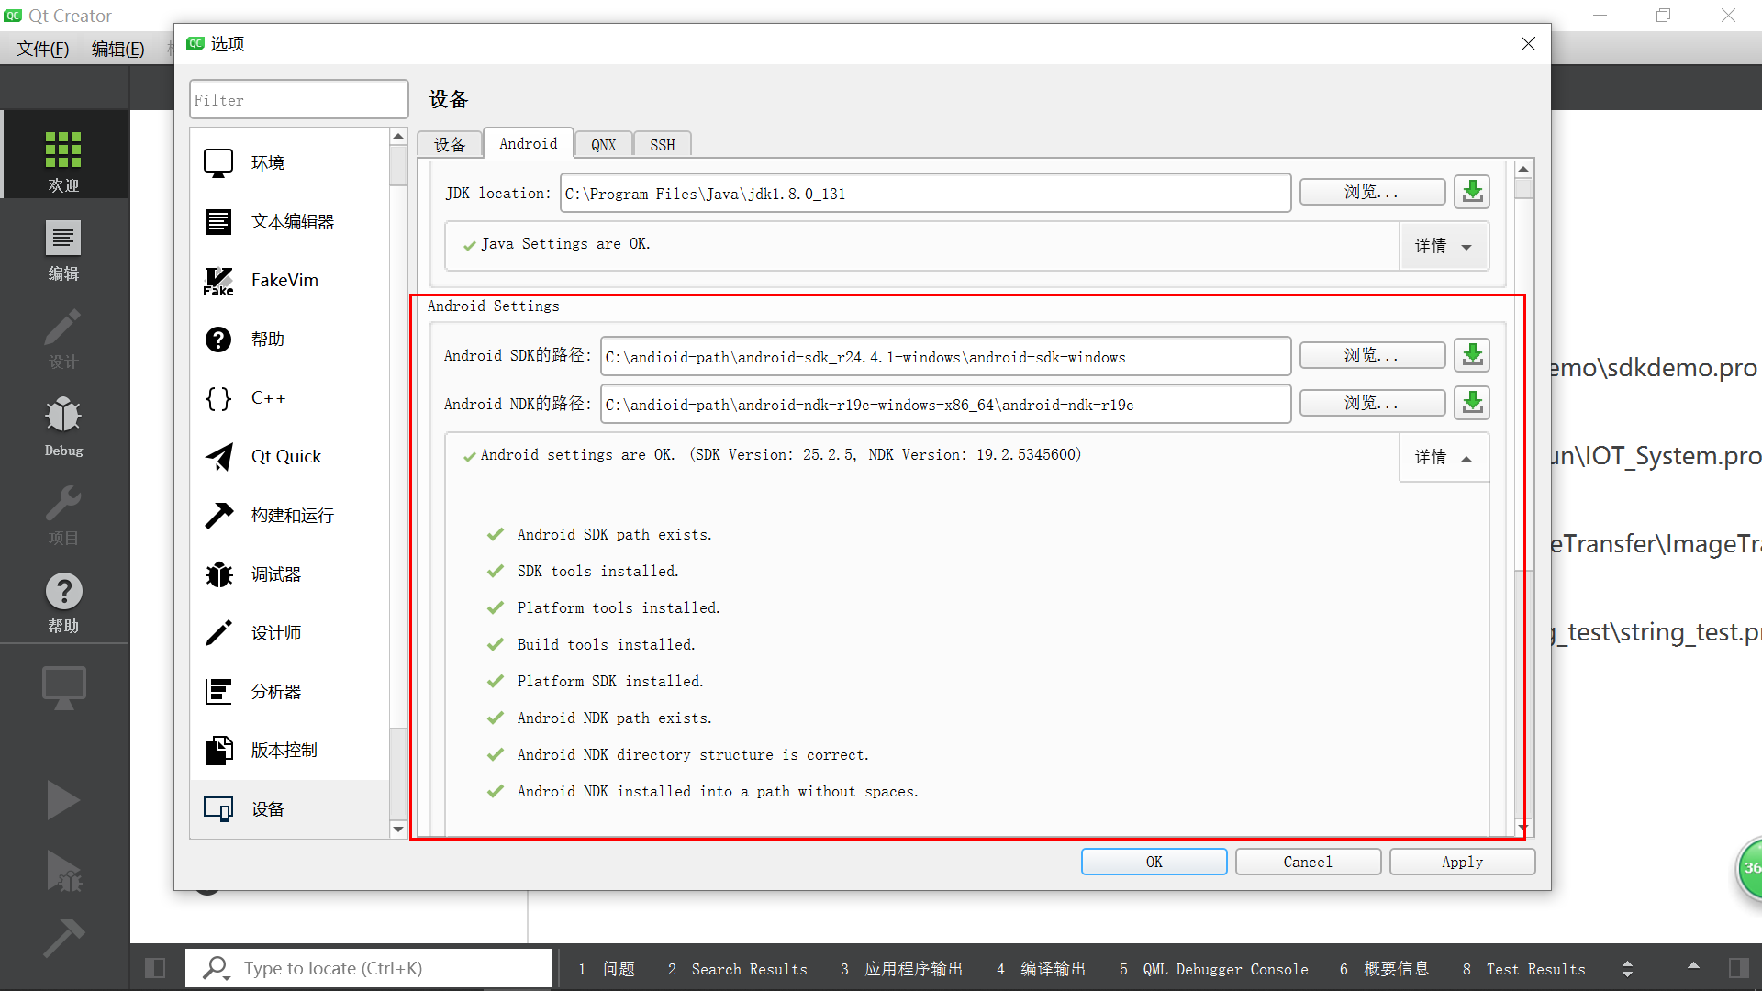Collapse Android settings 详情 details
This screenshot has height=991, width=1762.
tap(1444, 457)
